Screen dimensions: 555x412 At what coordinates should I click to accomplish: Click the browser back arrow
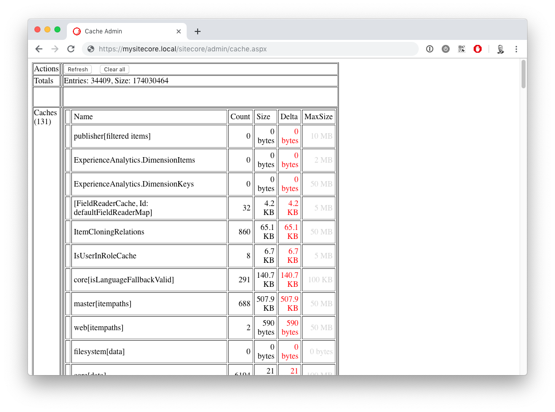pos(39,49)
